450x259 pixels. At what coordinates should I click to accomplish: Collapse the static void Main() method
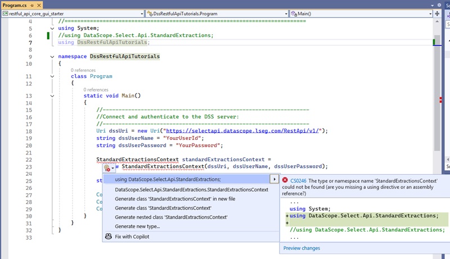[x=52, y=96]
